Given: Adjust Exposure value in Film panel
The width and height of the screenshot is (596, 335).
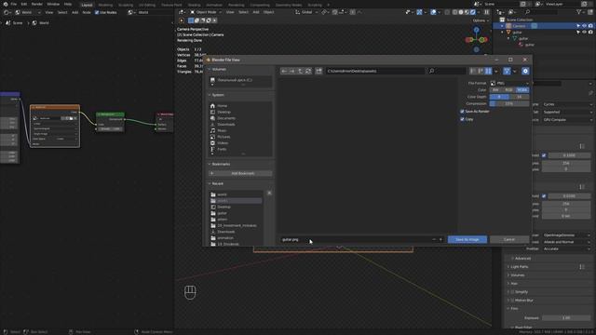Looking at the screenshot, I should pos(566,318).
